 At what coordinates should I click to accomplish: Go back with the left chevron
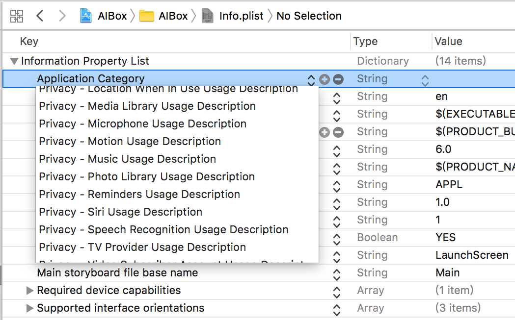(x=40, y=16)
